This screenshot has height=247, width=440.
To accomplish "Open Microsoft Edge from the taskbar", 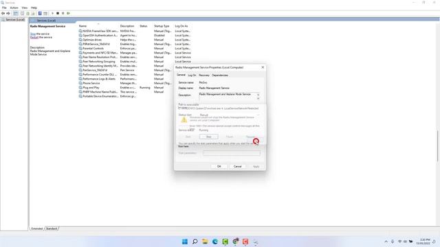I will pos(215,242).
